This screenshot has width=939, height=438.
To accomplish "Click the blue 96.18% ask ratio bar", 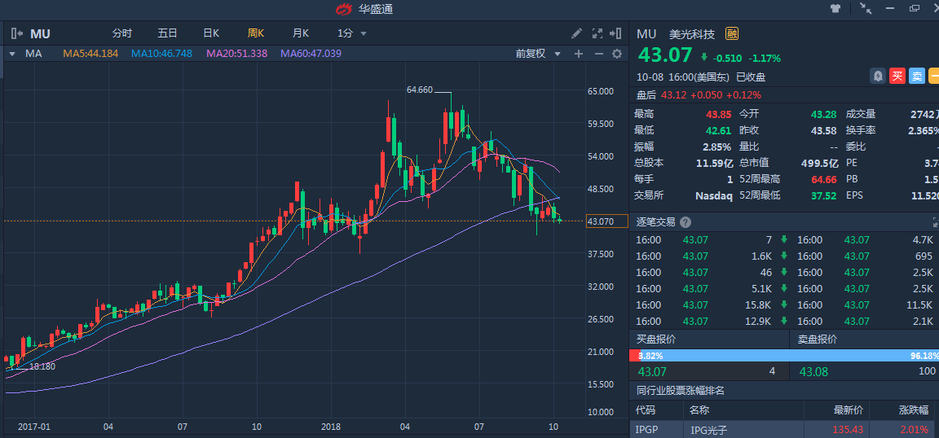I will click(790, 356).
